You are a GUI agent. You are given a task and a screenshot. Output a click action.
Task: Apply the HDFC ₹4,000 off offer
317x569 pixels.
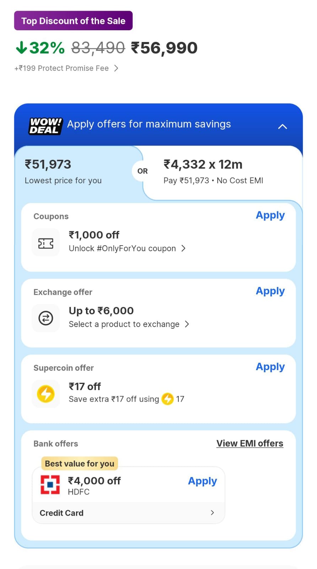[x=202, y=481]
